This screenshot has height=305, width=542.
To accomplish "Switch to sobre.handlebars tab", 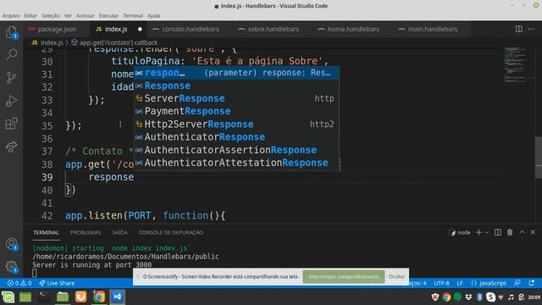I will [273, 29].
